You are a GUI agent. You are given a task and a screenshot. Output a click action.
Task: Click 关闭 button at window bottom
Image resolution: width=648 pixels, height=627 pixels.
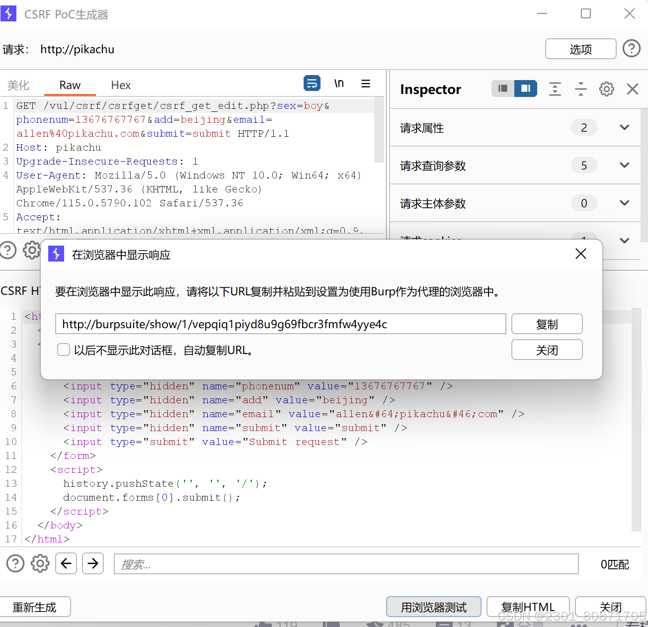611,607
